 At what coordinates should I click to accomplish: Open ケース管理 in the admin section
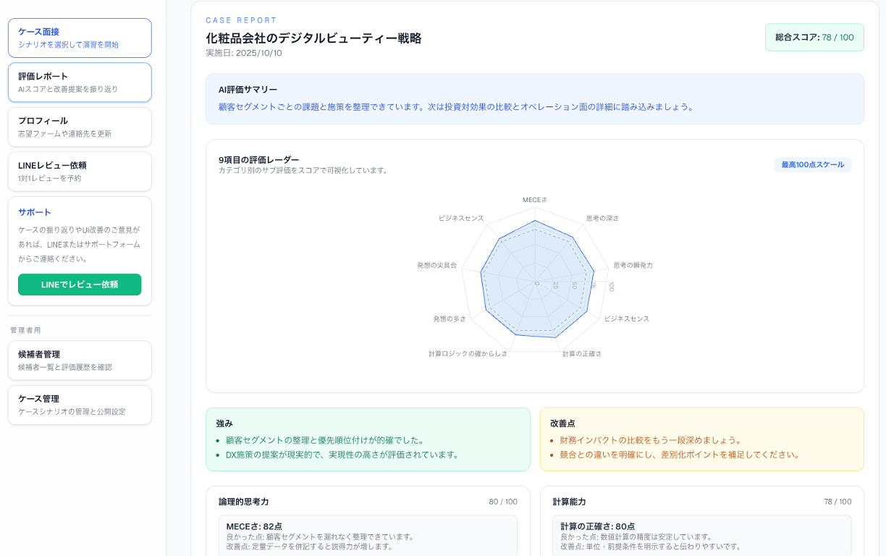(x=80, y=405)
